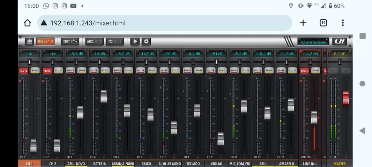Click the -51 dB level readout
The height and width of the screenshot is (167, 372).
[x=216, y=54]
